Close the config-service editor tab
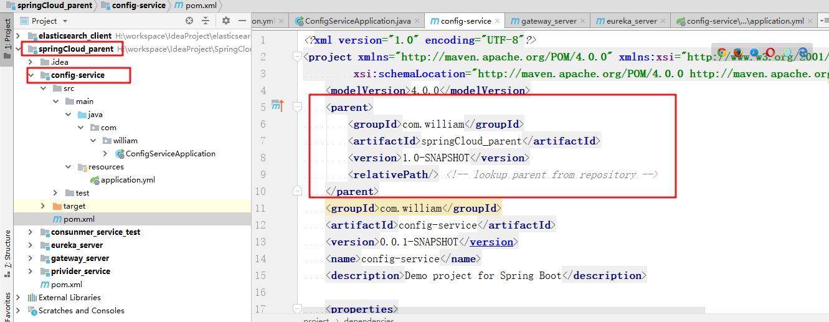Viewport: 829px width, 322px height. (x=498, y=21)
